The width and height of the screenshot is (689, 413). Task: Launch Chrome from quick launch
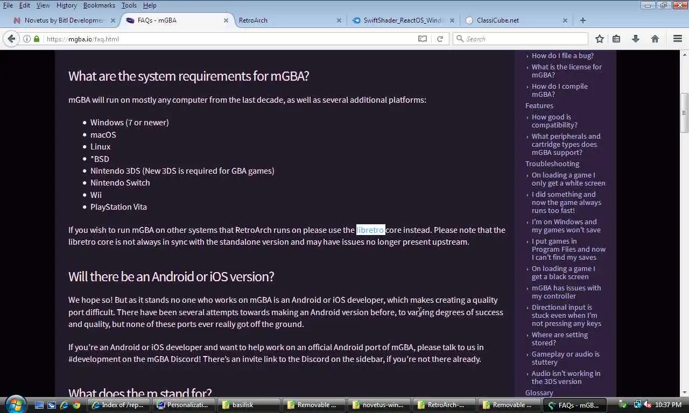click(x=76, y=405)
